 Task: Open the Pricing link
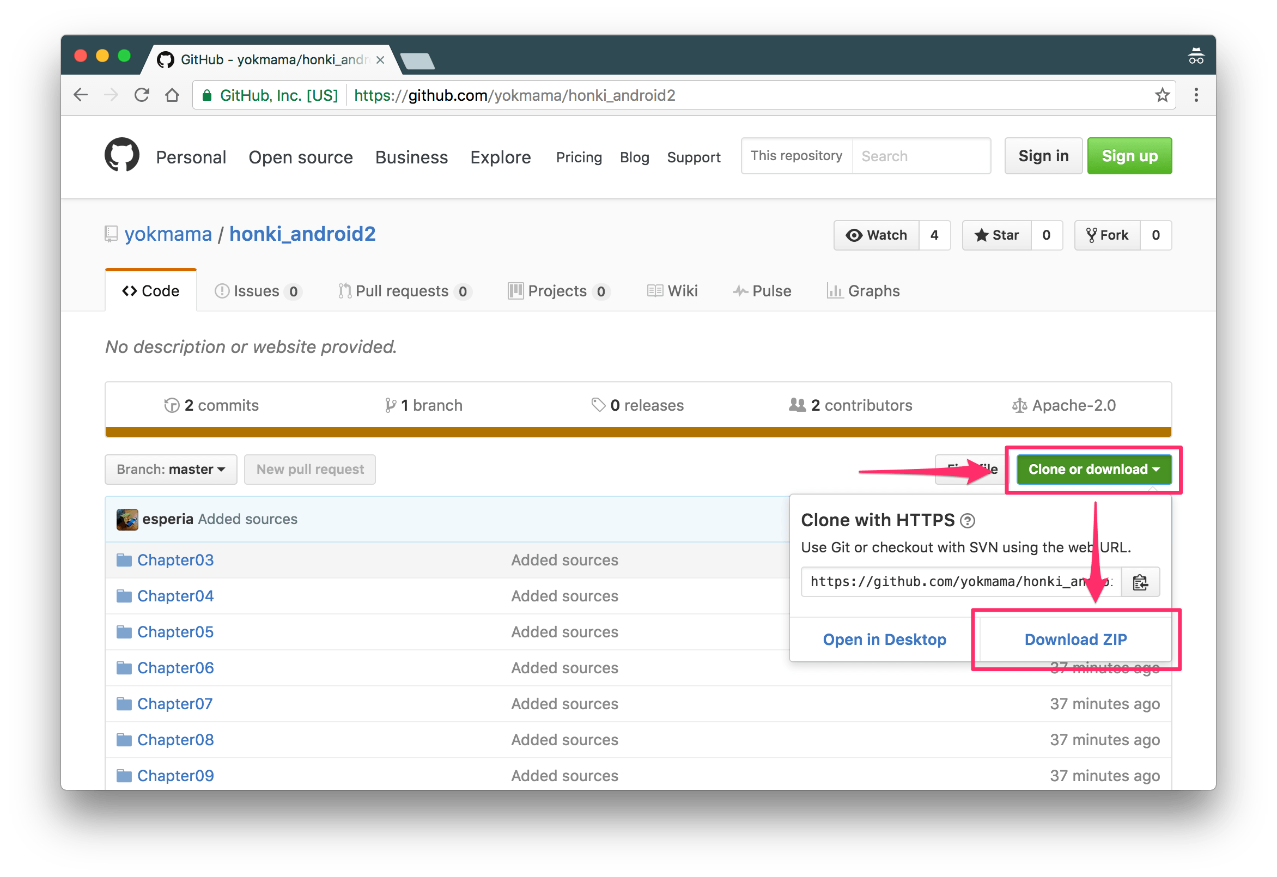click(x=579, y=157)
